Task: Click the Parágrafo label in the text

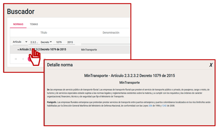Action: coord(52,102)
